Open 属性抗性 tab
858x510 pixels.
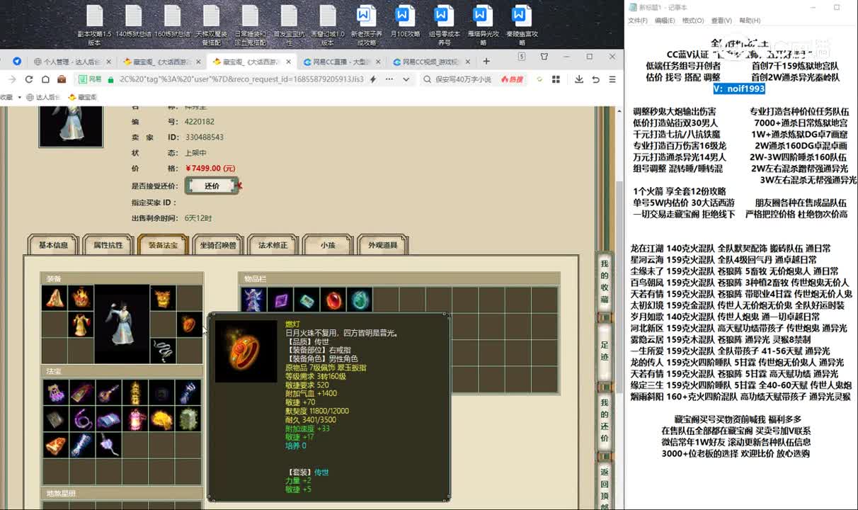[108, 245]
